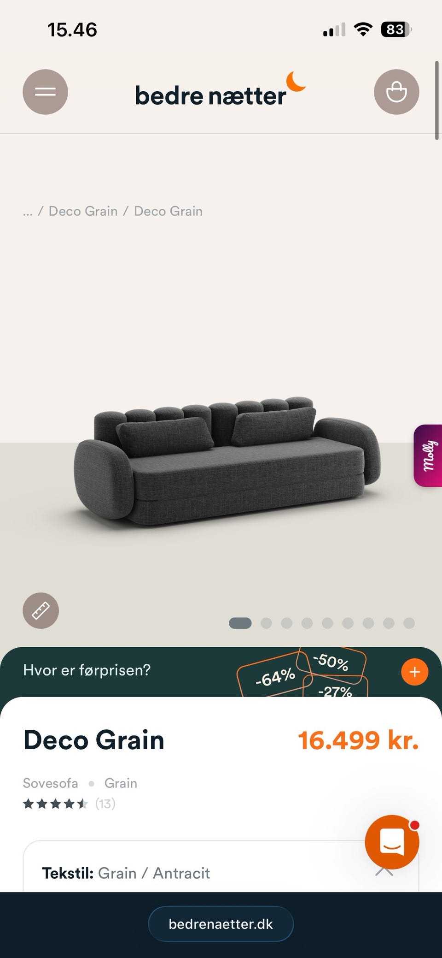Open the shopping basket
This screenshot has height=958, width=442.
pyautogui.click(x=396, y=92)
